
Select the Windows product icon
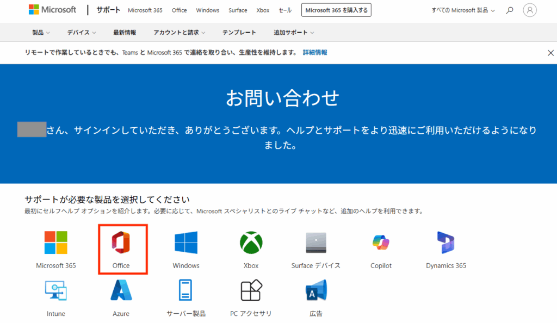[x=186, y=243]
